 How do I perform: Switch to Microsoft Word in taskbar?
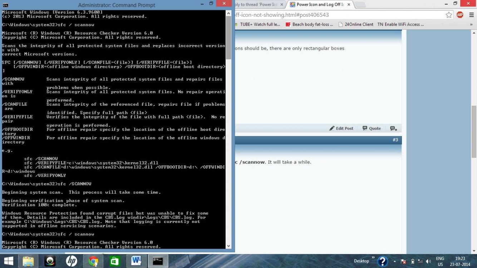[x=136, y=261]
